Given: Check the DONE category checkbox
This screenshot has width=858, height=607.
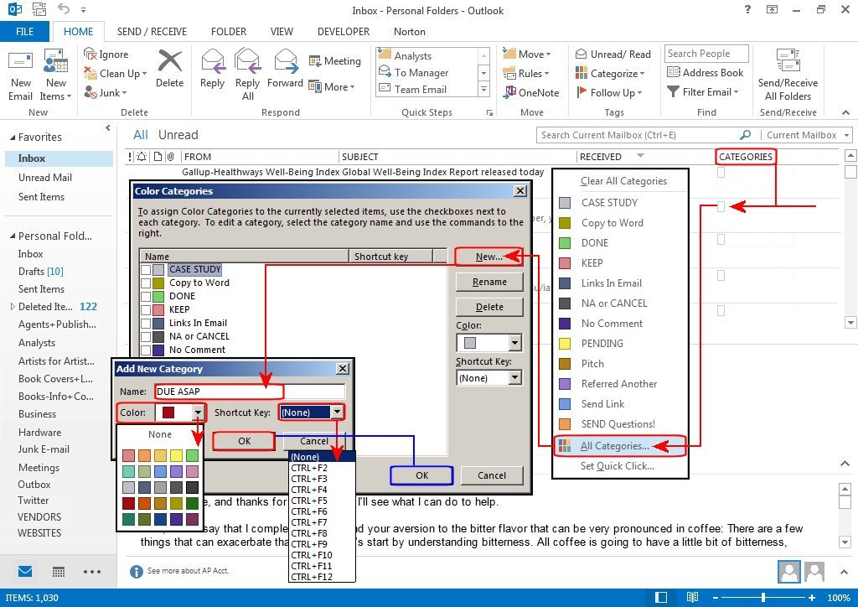Looking at the screenshot, I should 146,297.
